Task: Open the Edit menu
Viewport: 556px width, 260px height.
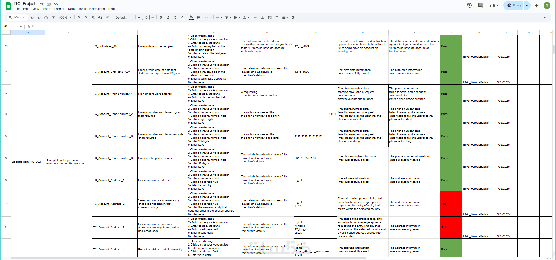Action: point(26,9)
